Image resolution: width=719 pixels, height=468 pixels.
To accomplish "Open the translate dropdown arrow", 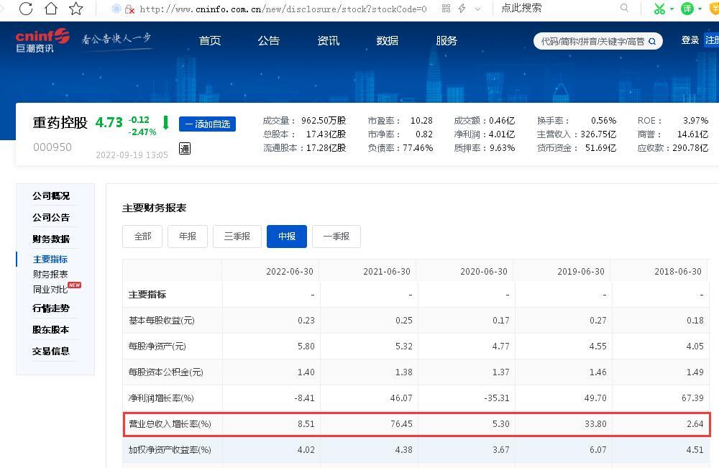I will tap(700, 9).
